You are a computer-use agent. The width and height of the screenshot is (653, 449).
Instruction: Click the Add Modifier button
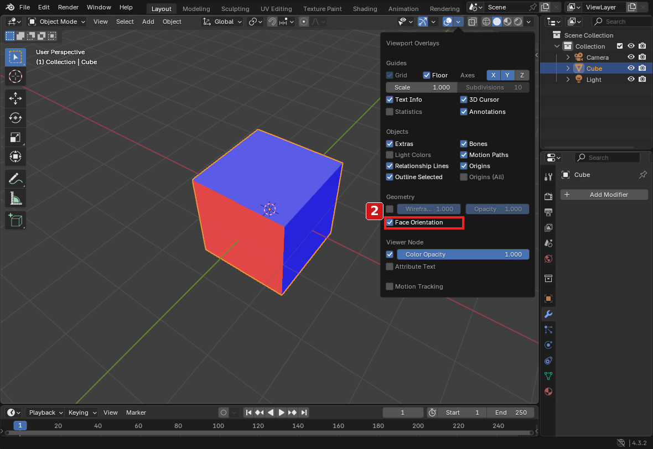click(604, 195)
